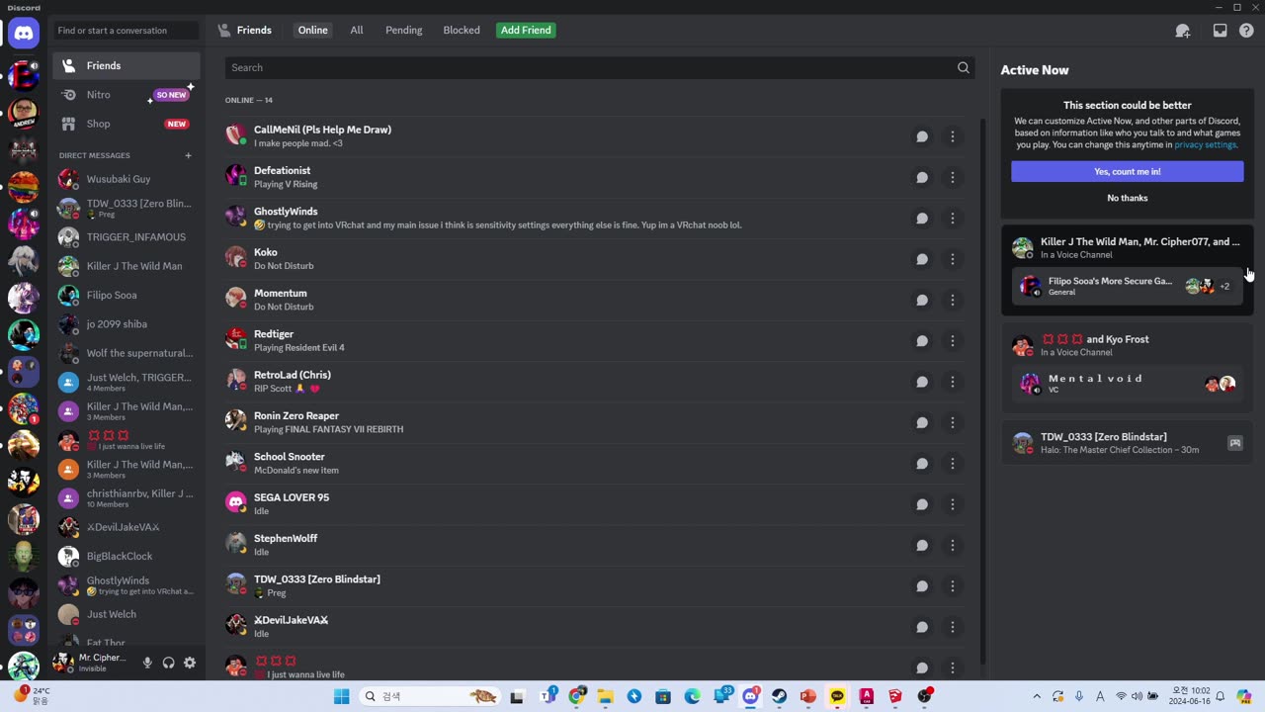This screenshot has width=1265, height=712.
Task: Open more options for Ronin Zero Reaper
Action: pyautogui.click(x=952, y=423)
